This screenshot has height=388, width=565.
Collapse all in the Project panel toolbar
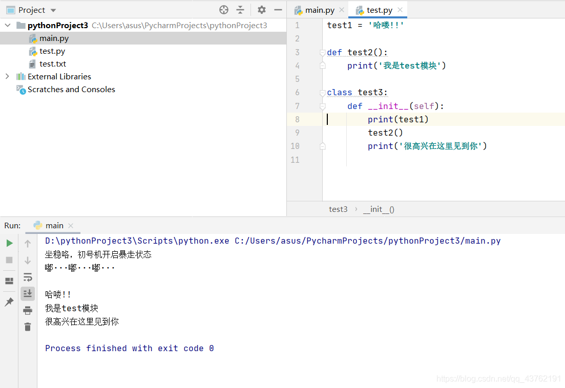point(240,10)
